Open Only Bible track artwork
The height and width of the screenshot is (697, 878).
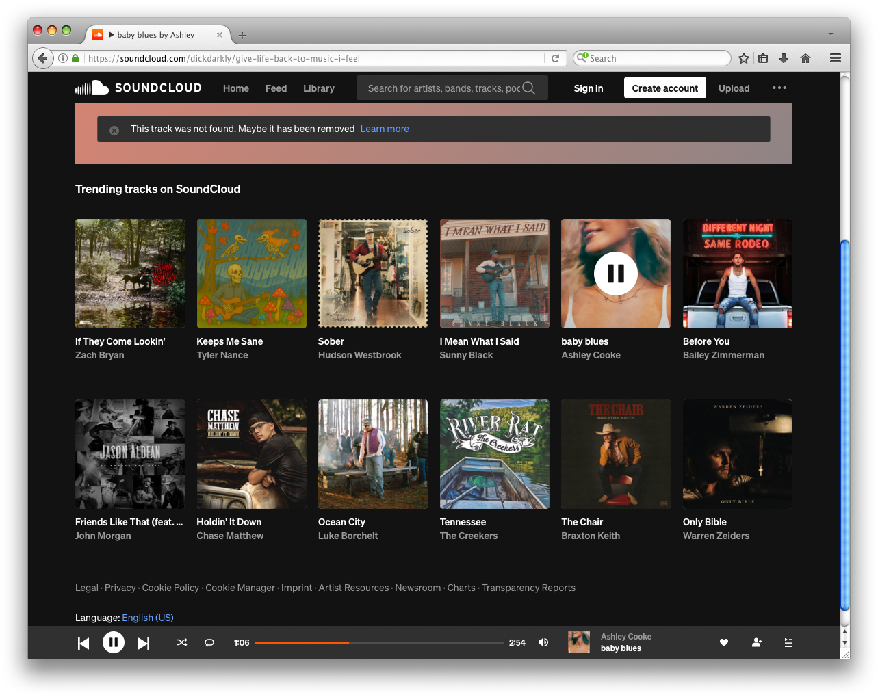(x=738, y=454)
